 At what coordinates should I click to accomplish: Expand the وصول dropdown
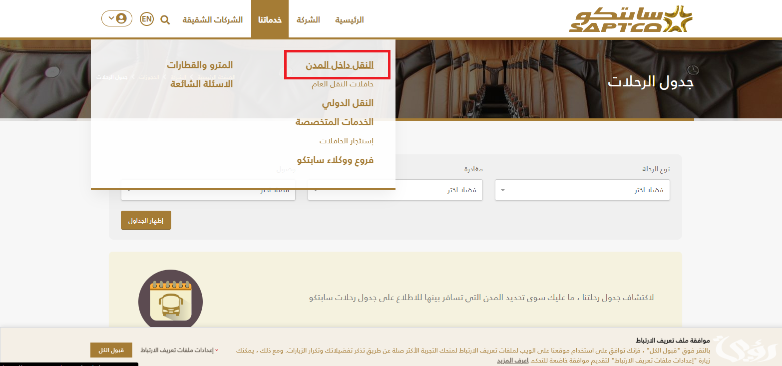(x=208, y=190)
